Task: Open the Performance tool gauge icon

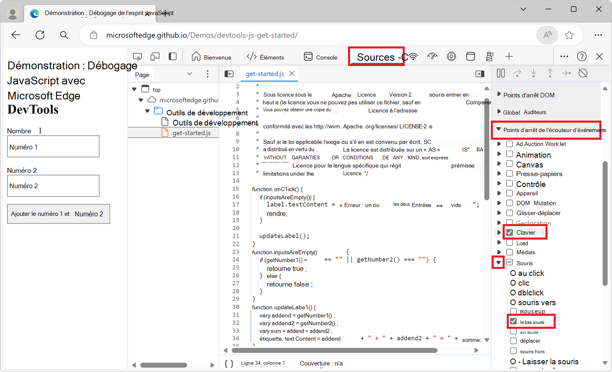Action: pos(432,57)
